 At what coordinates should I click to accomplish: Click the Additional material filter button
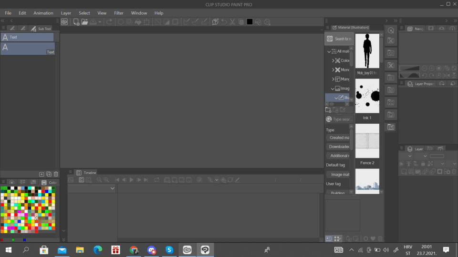338,156
